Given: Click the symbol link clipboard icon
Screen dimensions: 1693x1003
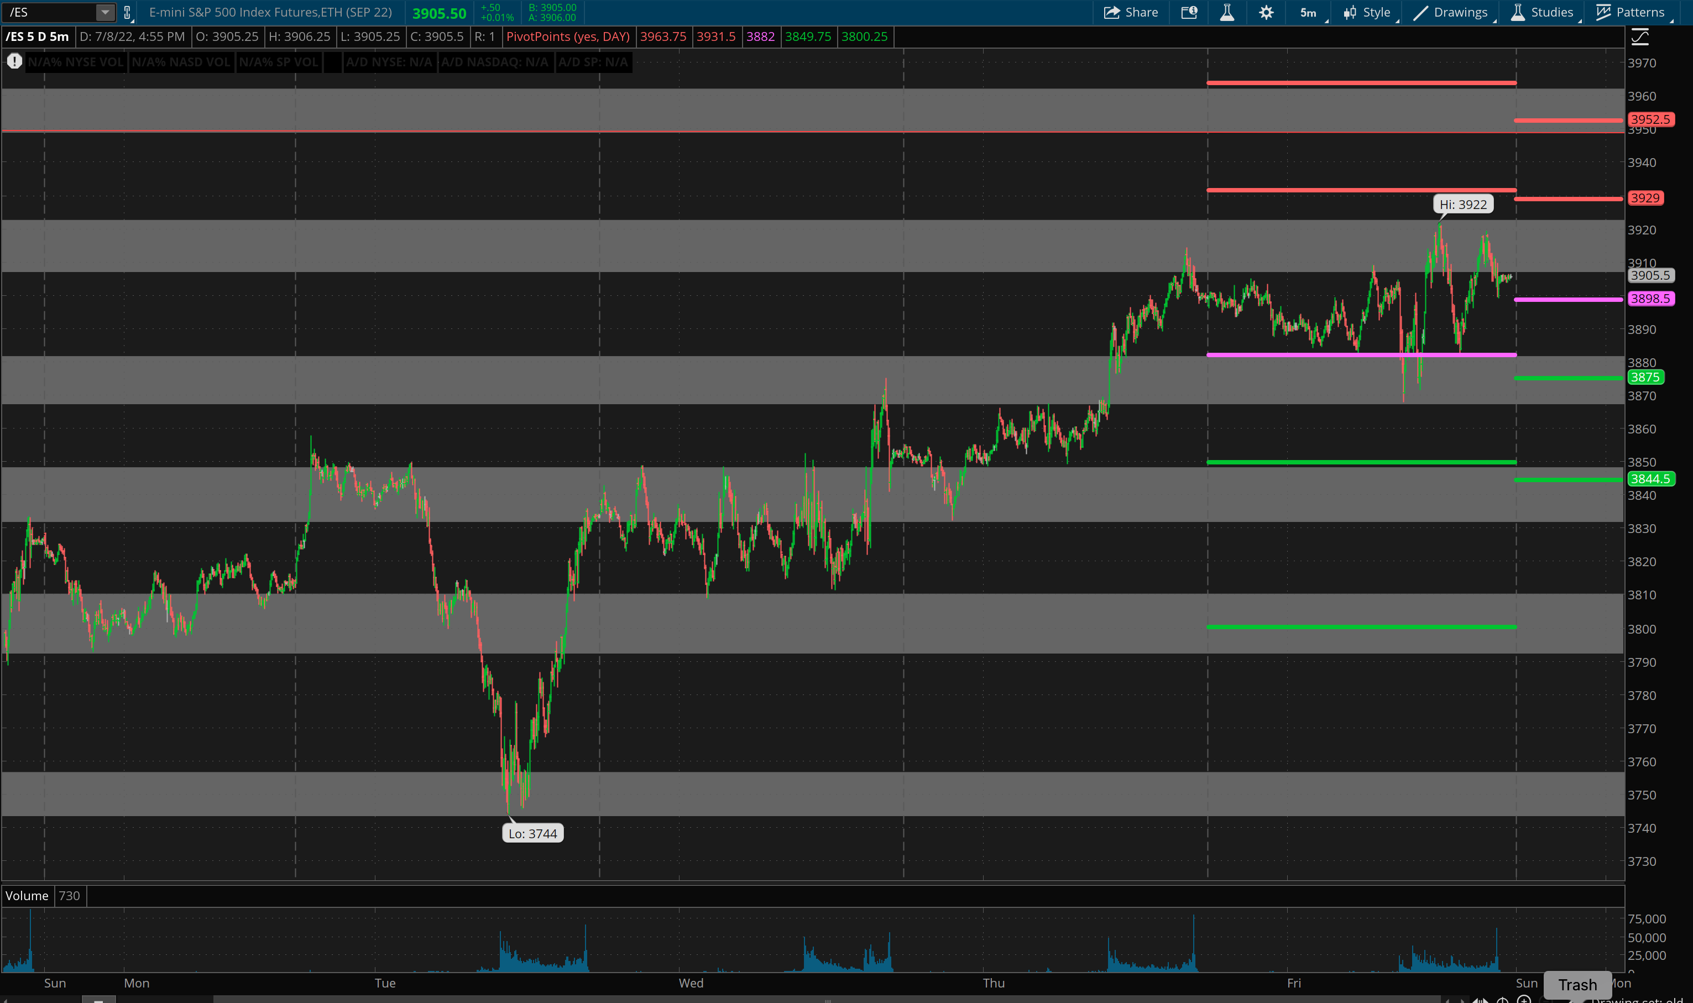Looking at the screenshot, I should [x=127, y=12].
